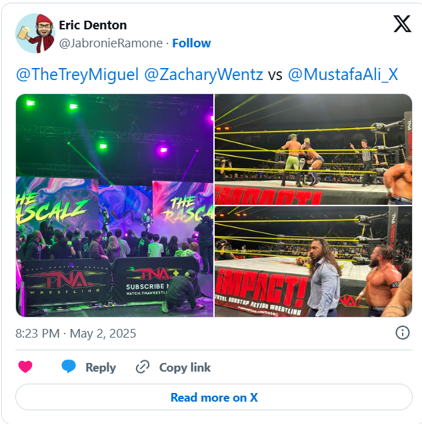Click the @JabronieRamone handle
Image resolution: width=422 pixels, height=425 pixels.
[111, 43]
